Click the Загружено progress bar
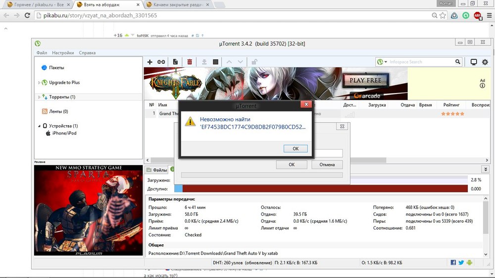This screenshot has width=495, height=278. pos(409,180)
